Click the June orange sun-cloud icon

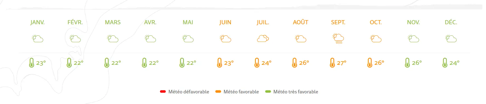[225, 39]
